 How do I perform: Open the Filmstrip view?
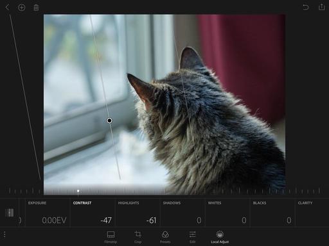111,237
